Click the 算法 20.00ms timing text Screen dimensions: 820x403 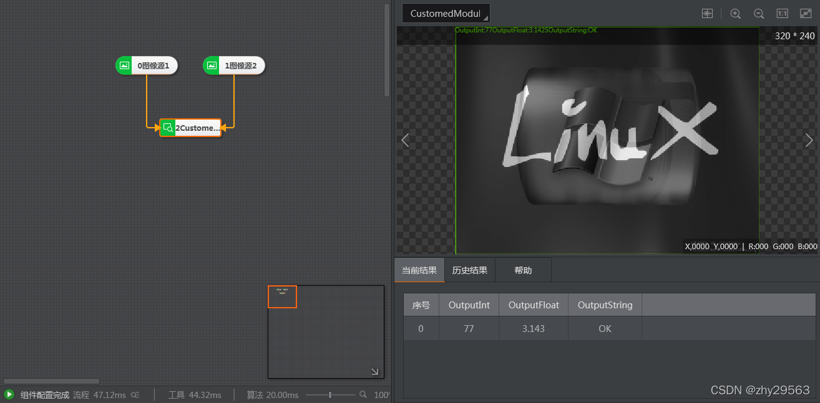272,395
